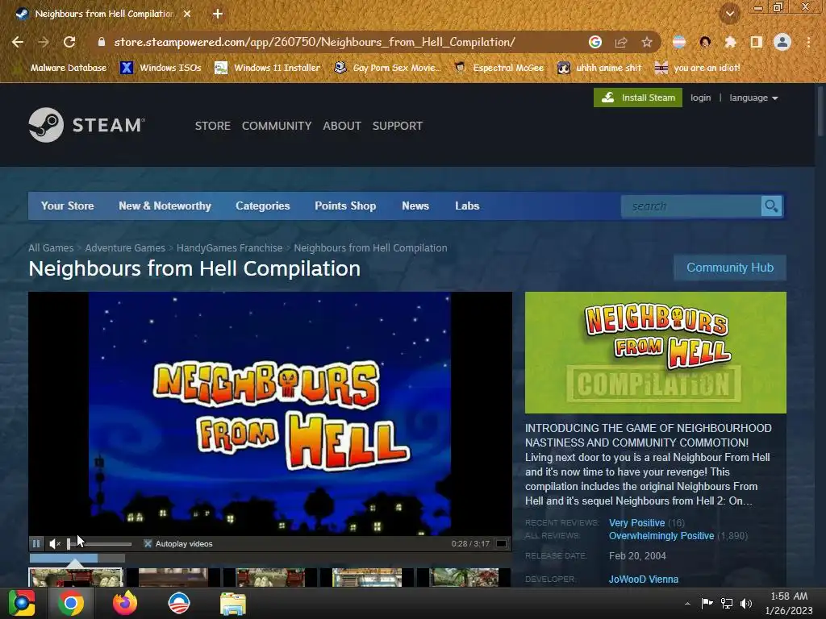The height and width of the screenshot is (619, 826).
Task: Launch Chrome from the taskbar
Action: point(71,603)
